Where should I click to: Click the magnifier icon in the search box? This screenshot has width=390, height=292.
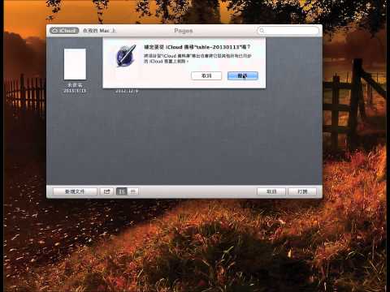pyautogui.click(x=262, y=31)
